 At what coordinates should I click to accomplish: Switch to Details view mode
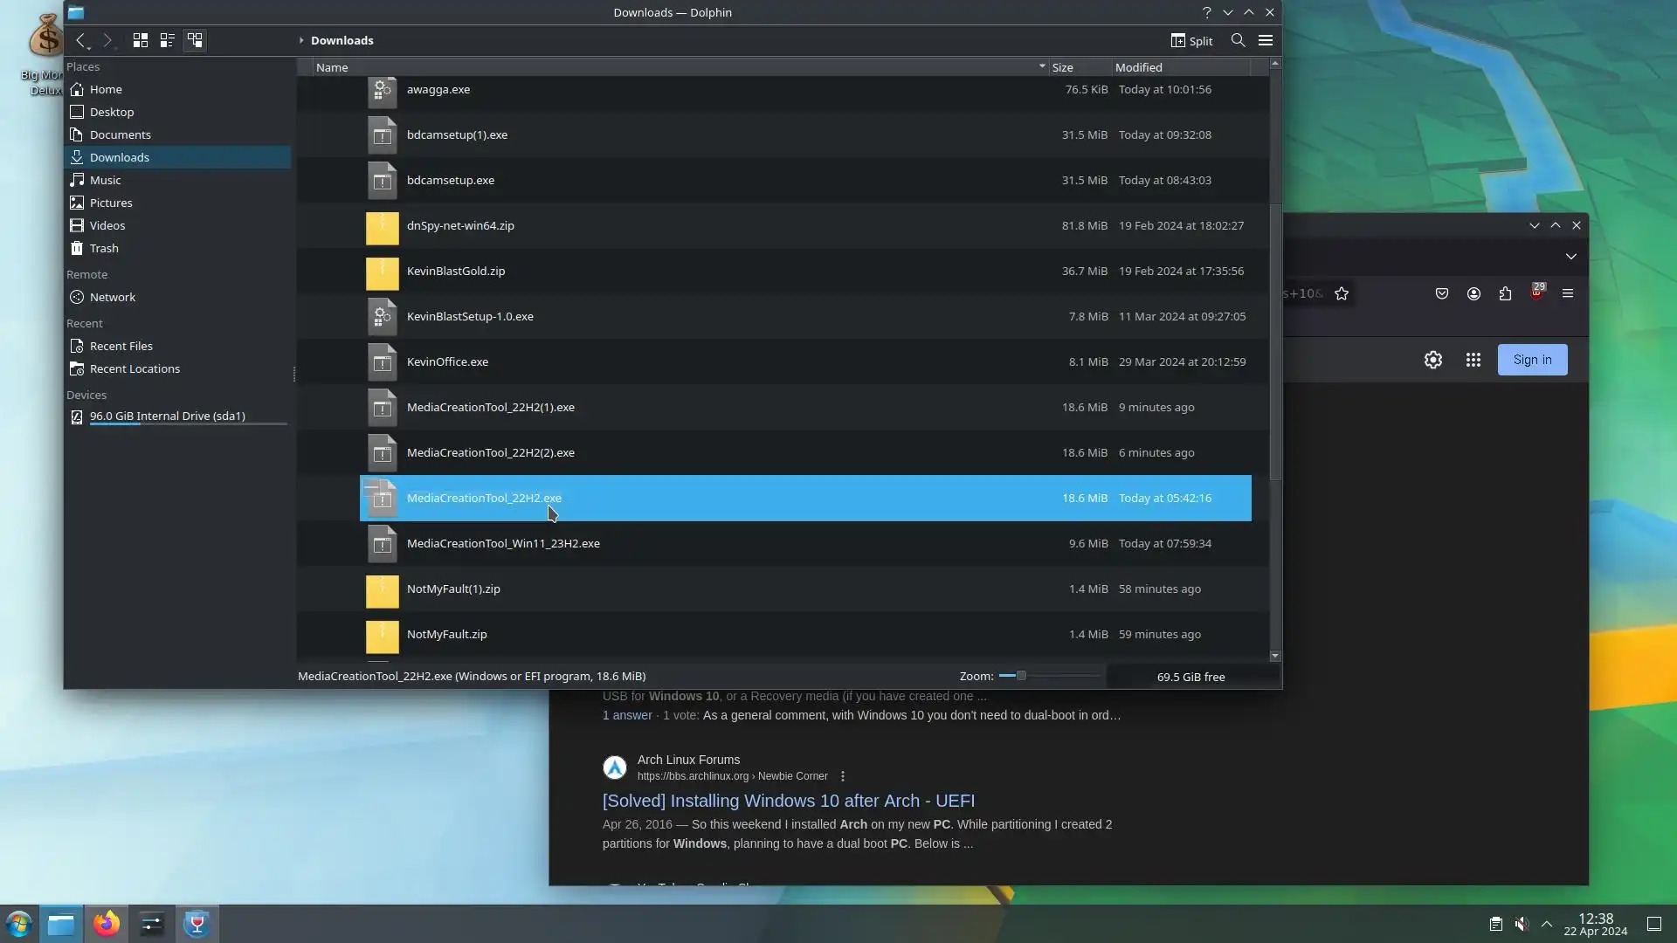pos(195,40)
